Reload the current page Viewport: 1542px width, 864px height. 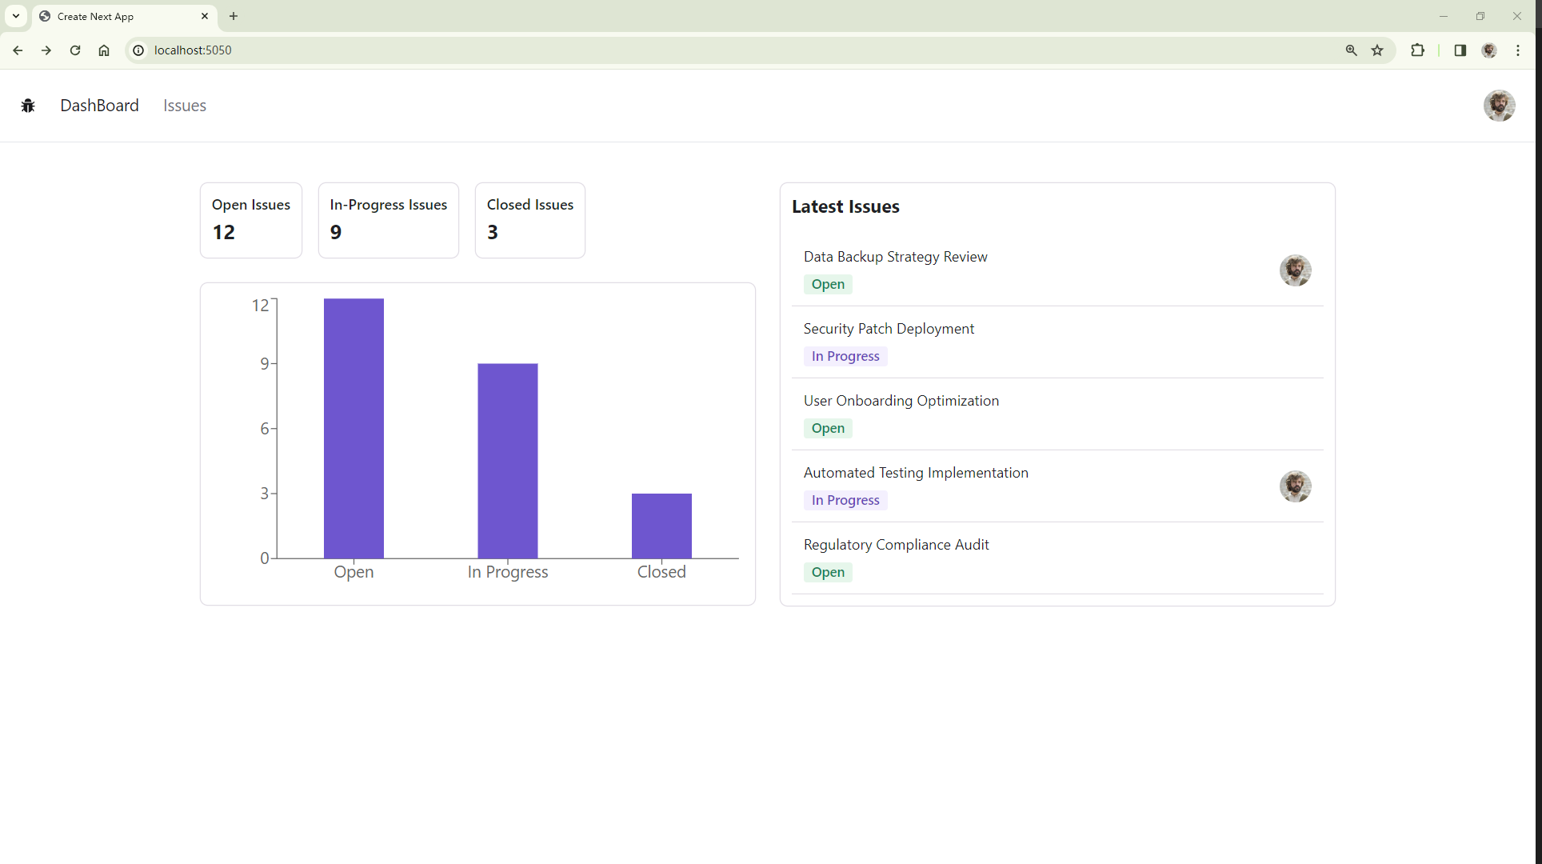pyautogui.click(x=75, y=50)
